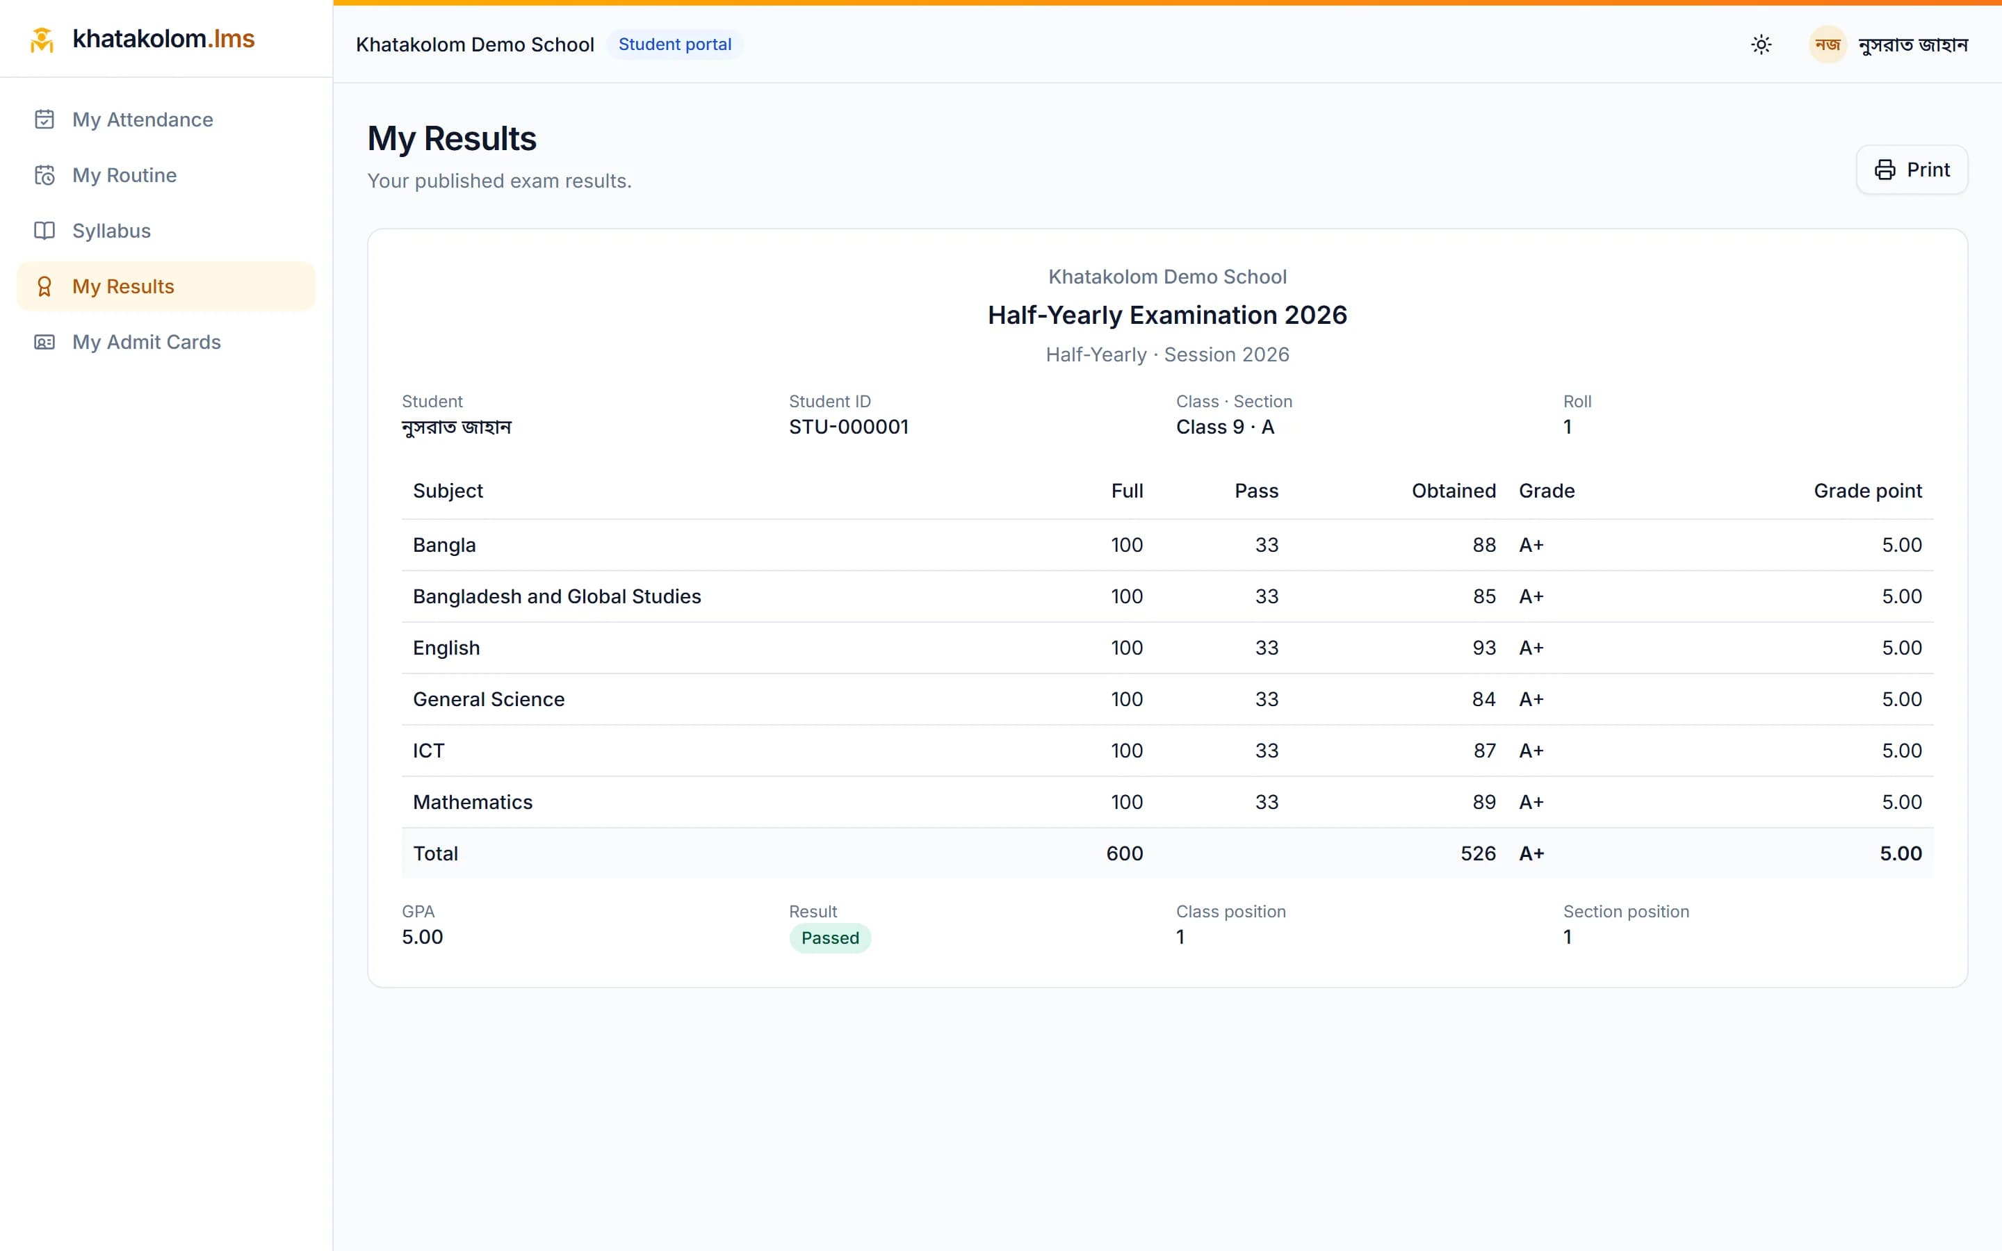Click the Grade point column header
This screenshot has height=1251, width=2002.
[1867, 491]
